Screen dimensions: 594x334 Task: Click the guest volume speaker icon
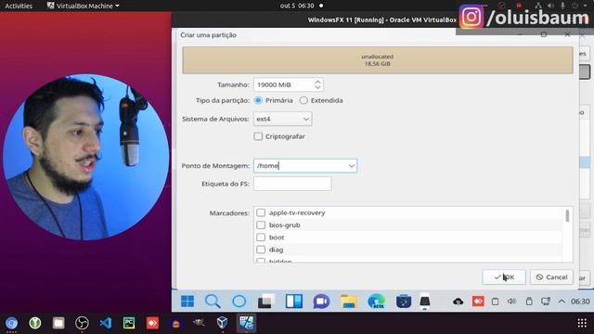pyautogui.click(x=511, y=302)
